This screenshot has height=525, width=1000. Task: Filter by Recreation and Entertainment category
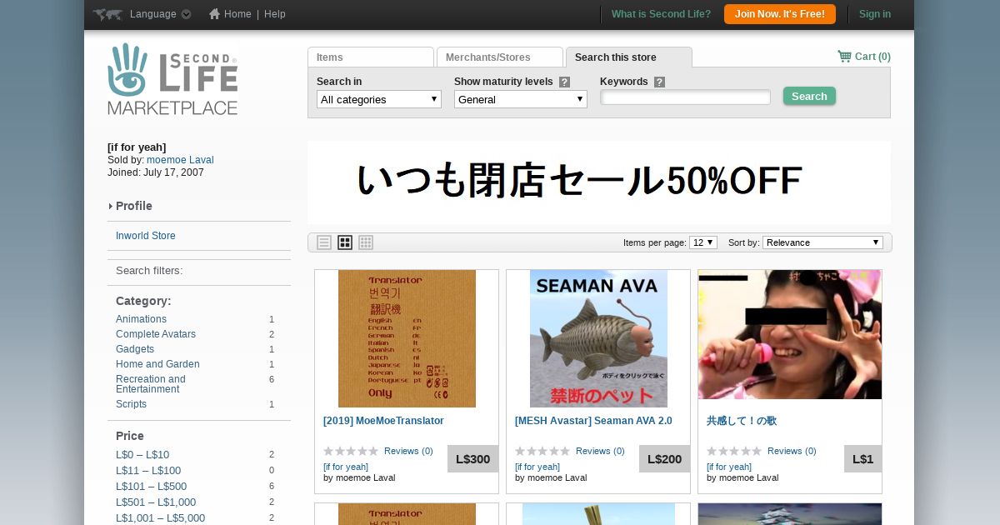pyautogui.click(x=151, y=384)
